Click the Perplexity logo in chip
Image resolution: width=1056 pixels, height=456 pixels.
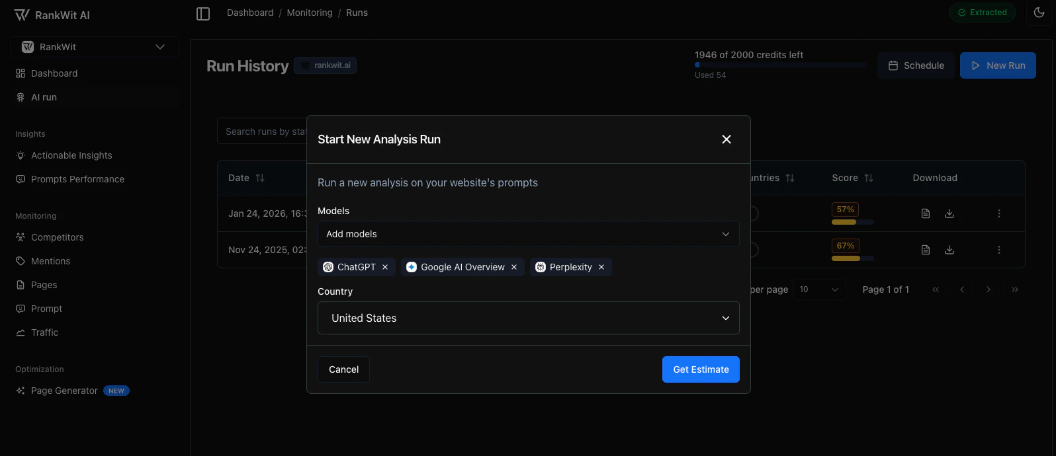pyautogui.click(x=541, y=267)
